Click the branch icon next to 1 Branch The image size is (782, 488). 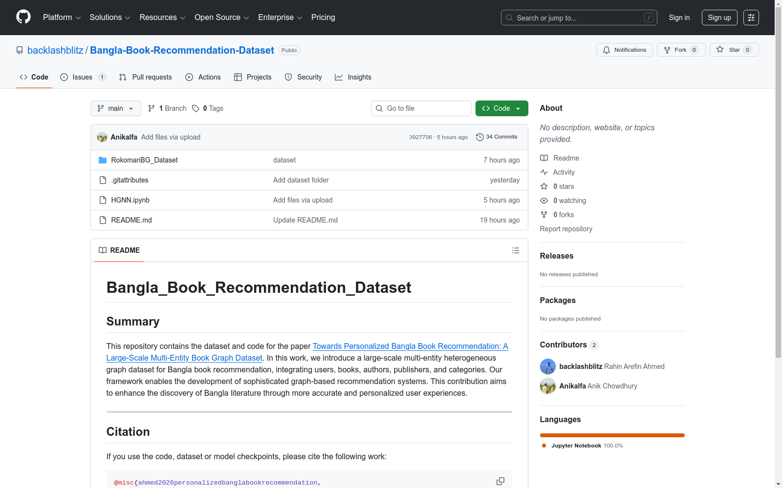[152, 108]
